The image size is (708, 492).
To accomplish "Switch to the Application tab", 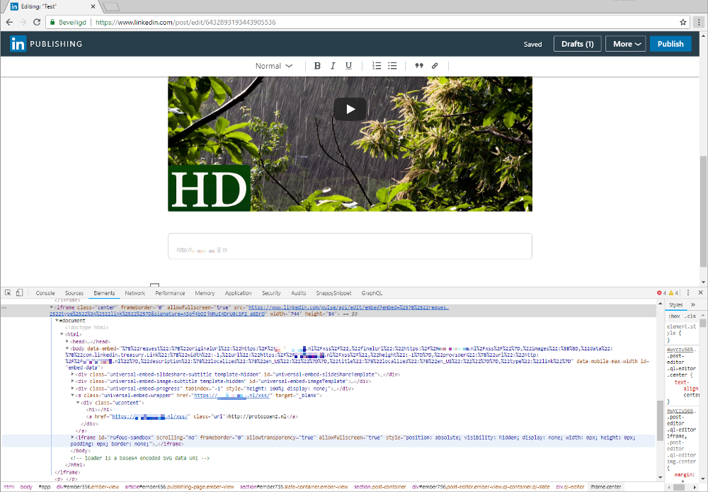I will [x=238, y=293].
